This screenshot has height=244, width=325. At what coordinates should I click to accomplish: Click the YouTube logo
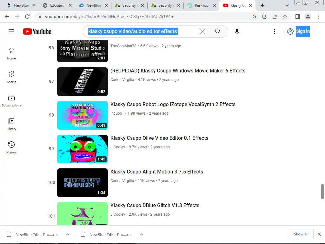[37, 31]
